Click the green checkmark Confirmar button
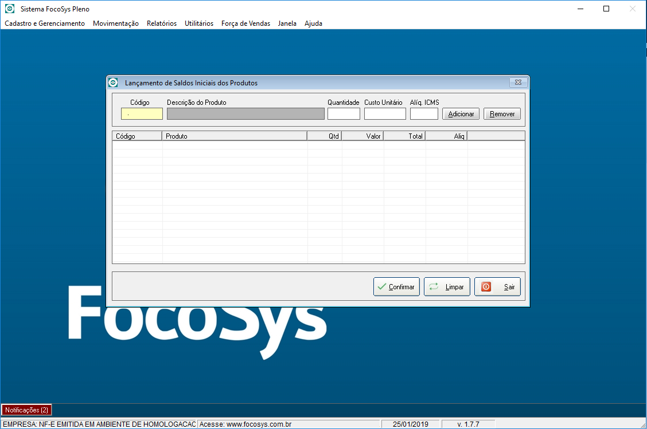This screenshot has width=647, height=429. coord(396,287)
